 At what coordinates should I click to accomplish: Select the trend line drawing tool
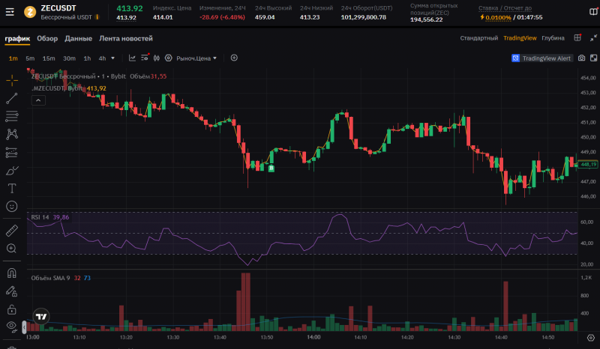pos(12,98)
